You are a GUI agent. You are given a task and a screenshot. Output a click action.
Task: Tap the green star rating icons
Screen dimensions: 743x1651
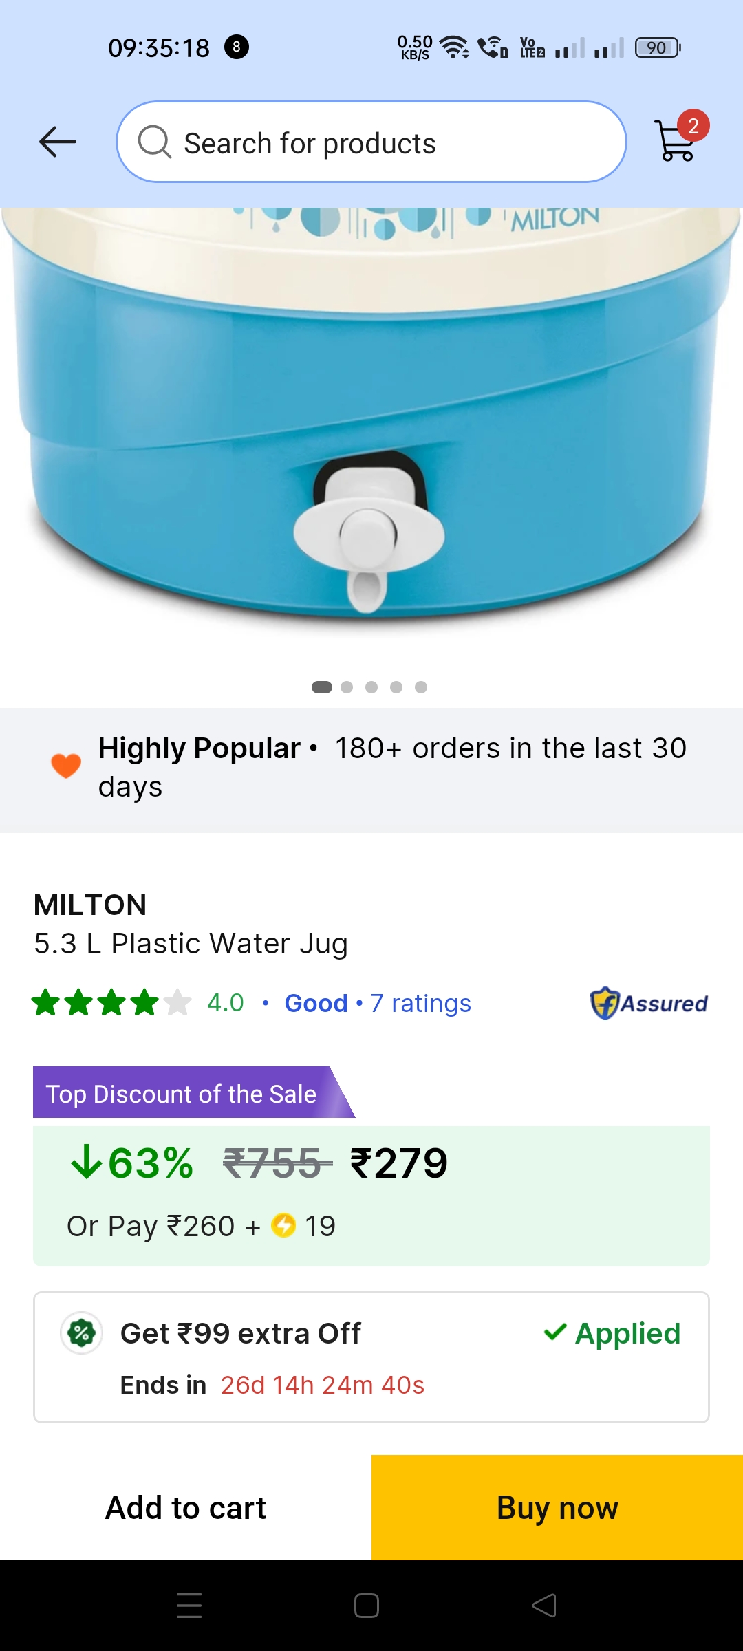[x=111, y=1003]
